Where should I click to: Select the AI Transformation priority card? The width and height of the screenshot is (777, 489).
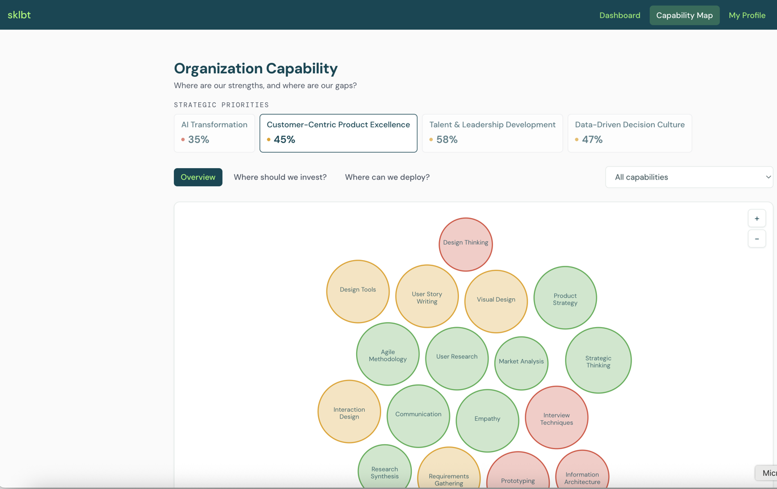point(214,133)
